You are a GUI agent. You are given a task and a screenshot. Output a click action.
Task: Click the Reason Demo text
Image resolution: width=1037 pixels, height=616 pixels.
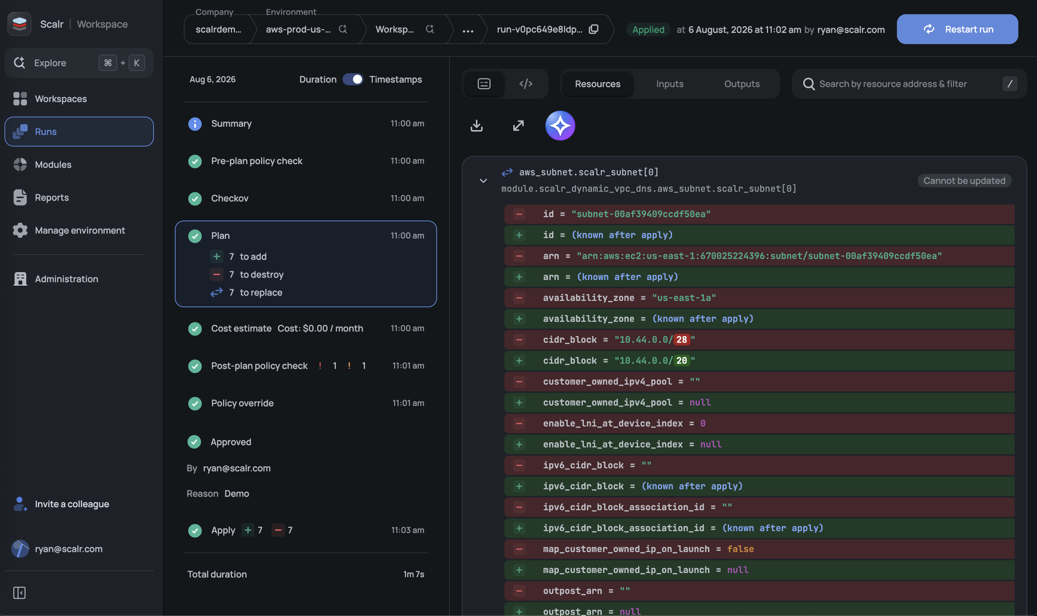218,493
